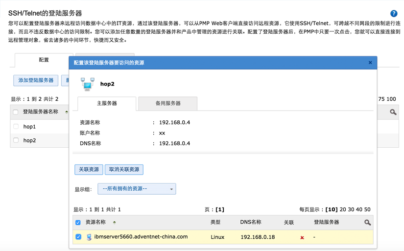This screenshot has width=404, height=251.
Task: Click search magnifier in landing server table
Action: click(x=393, y=112)
